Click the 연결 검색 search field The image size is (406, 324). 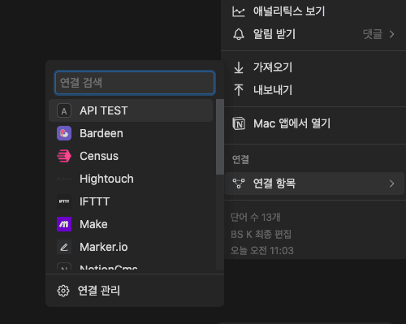click(x=135, y=83)
